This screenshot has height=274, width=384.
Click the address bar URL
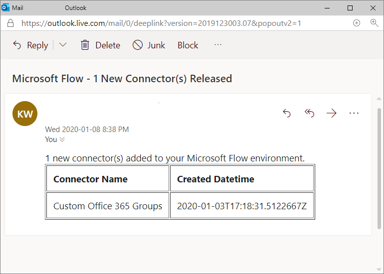(161, 23)
